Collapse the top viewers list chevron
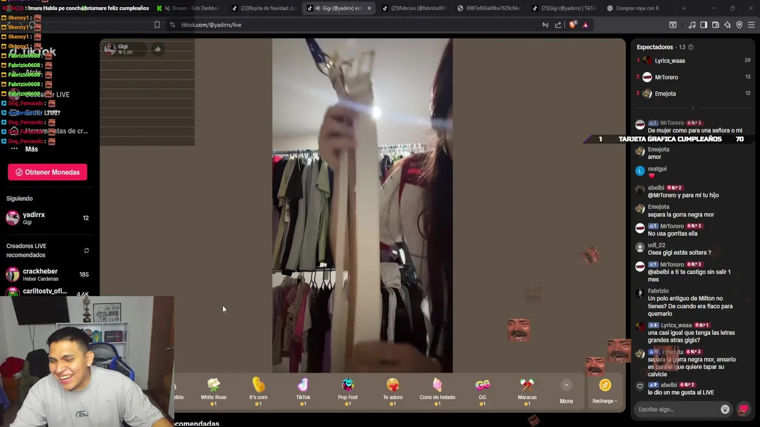760x427 pixels. click(692, 108)
